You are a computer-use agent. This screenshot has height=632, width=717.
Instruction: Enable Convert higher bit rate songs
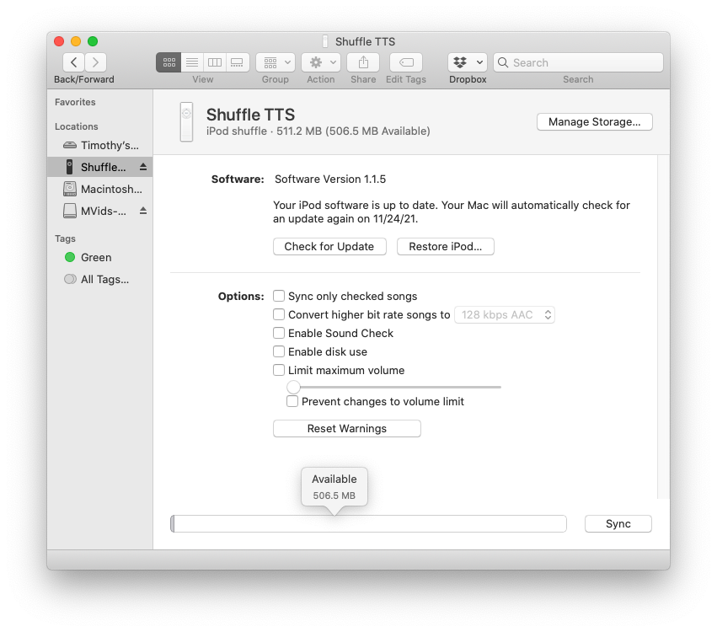pos(279,314)
